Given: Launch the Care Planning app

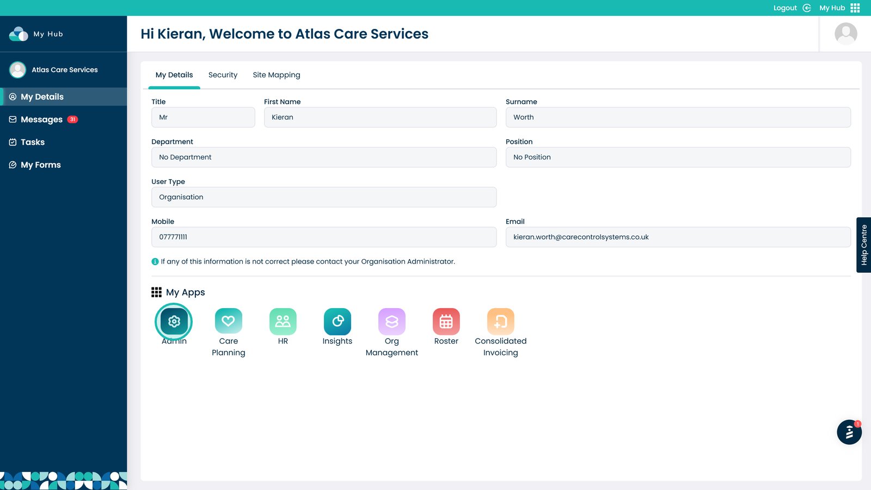Looking at the screenshot, I should [228, 322].
